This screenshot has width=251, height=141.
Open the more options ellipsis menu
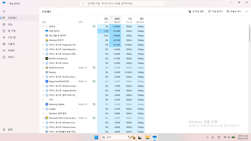coord(247,12)
